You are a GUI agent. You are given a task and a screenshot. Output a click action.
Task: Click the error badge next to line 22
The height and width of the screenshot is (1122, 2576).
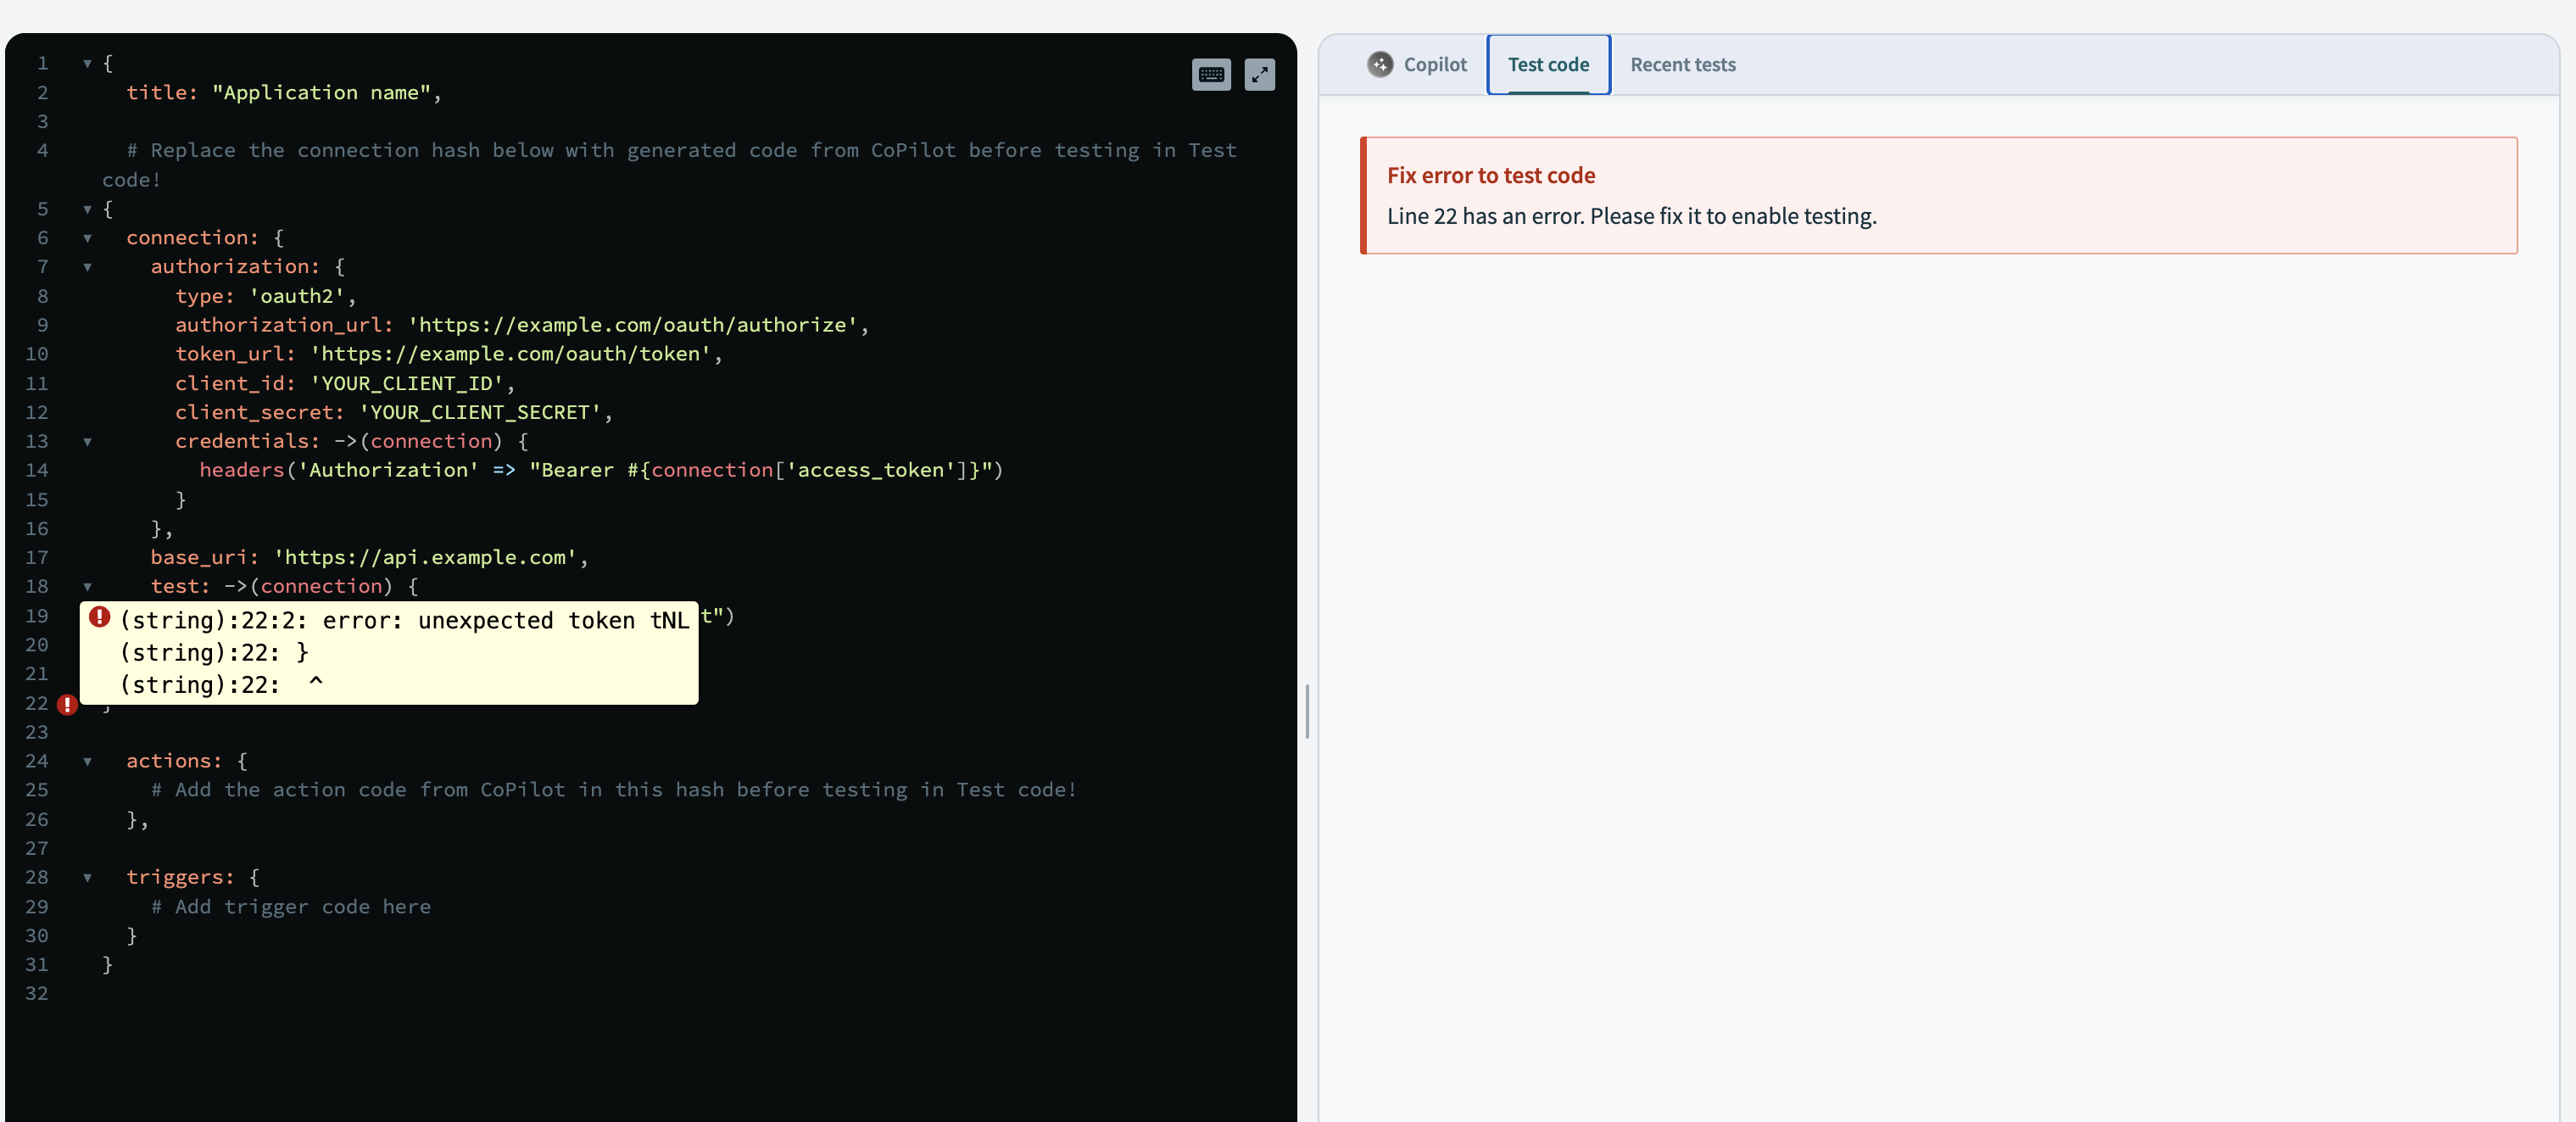pyautogui.click(x=66, y=705)
